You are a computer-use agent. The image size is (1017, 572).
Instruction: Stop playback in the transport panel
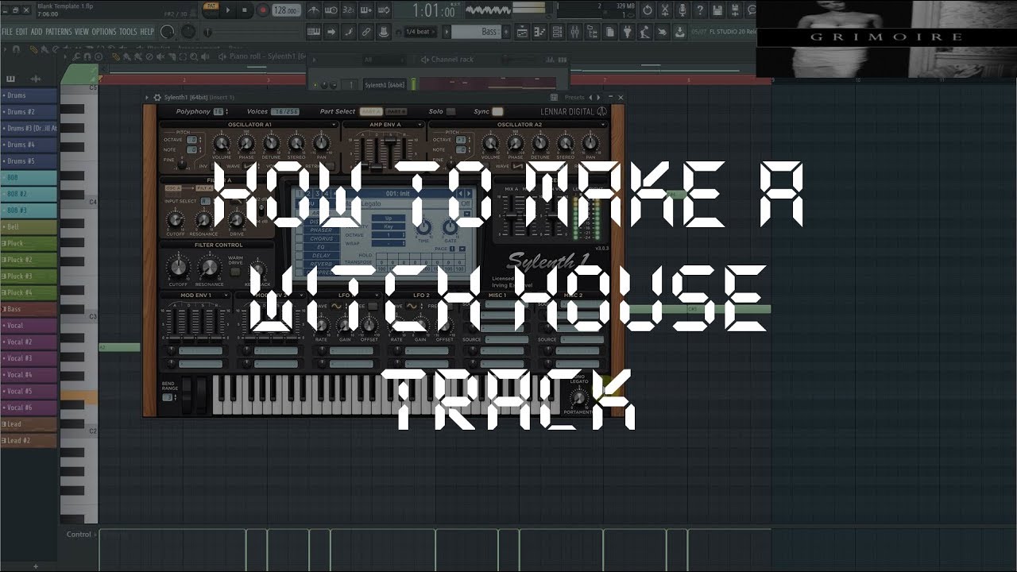245,10
